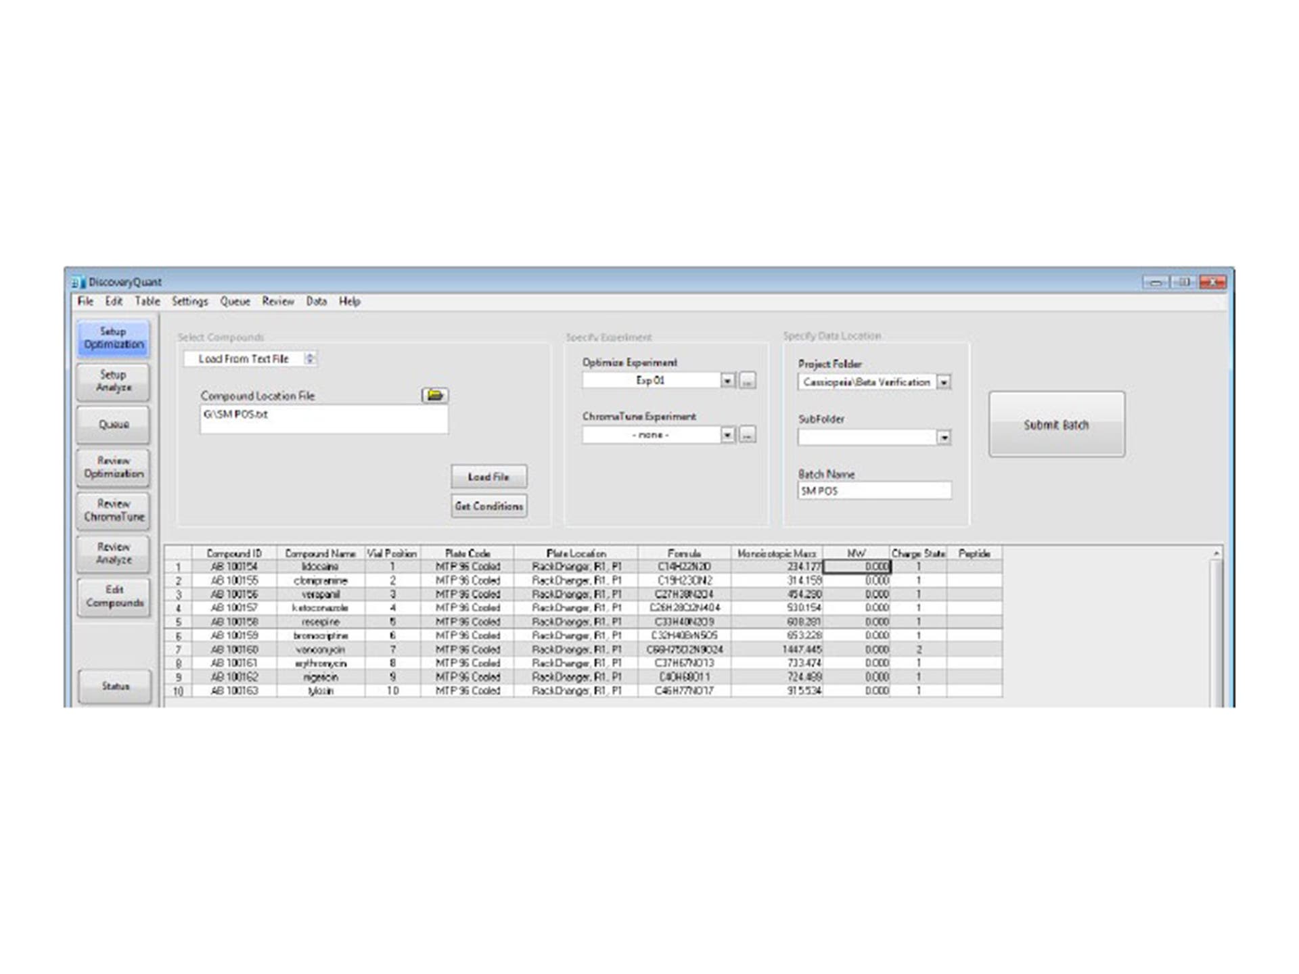
Task: Toggle Load From Text File spinner
Action: pyautogui.click(x=310, y=358)
